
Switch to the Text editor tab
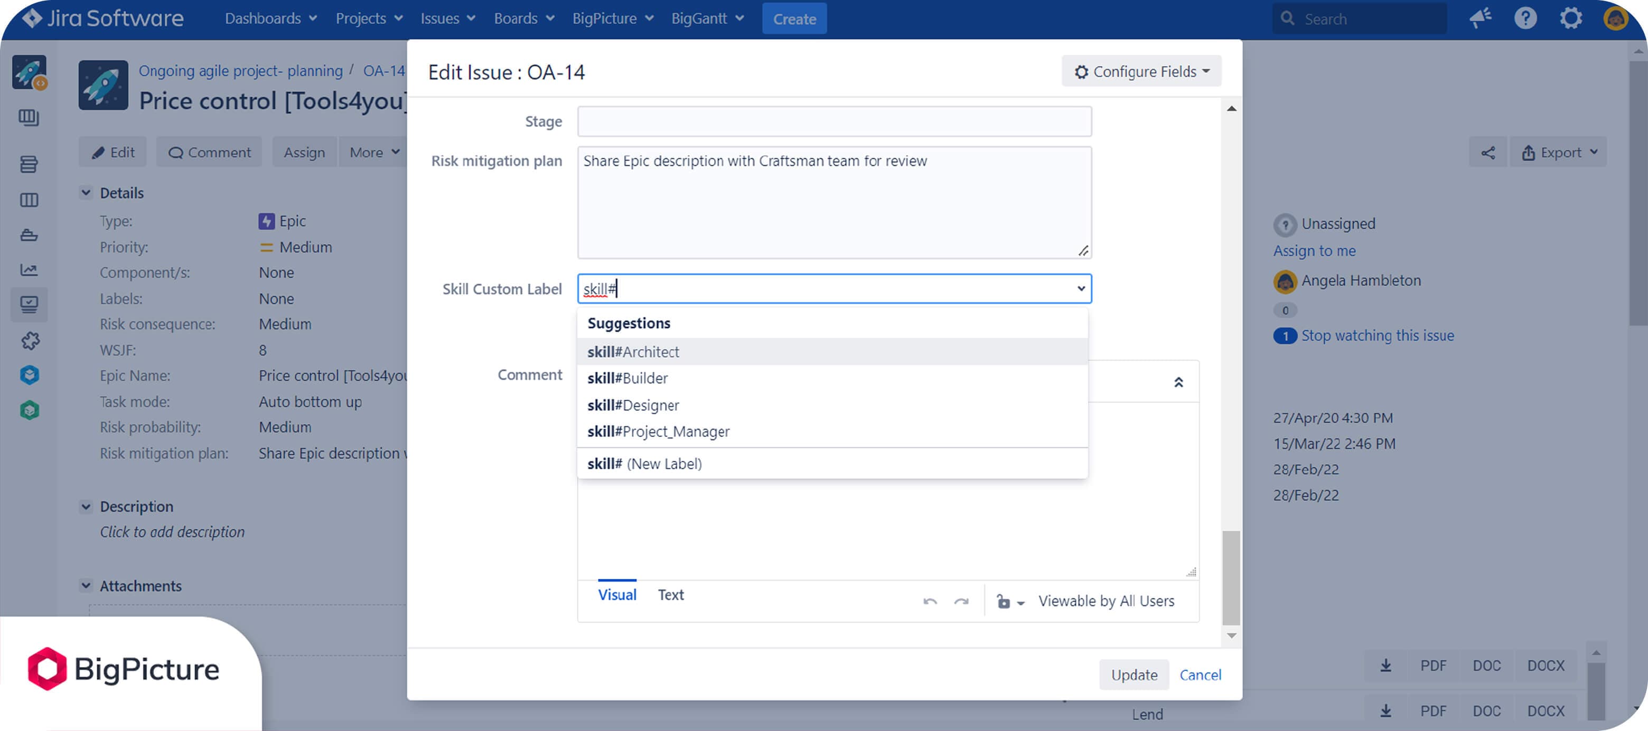(x=670, y=595)
